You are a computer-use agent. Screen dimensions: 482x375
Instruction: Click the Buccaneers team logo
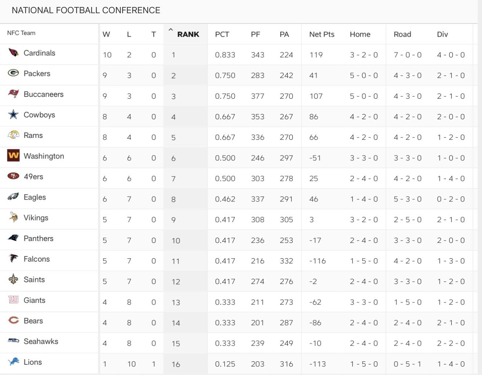tap(14, 94)
